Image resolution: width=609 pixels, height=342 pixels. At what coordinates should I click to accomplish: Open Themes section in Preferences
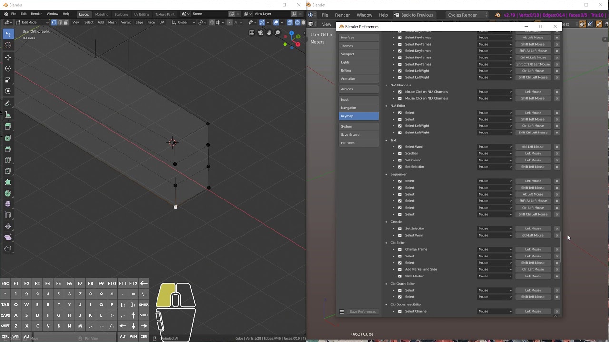[359, 46]
